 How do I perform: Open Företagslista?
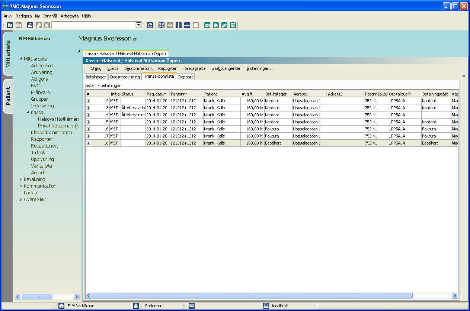point(194,68)
